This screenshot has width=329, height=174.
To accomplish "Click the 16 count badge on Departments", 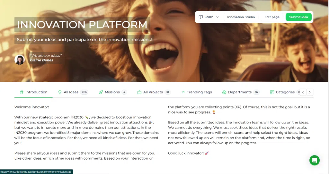I will point(256,92).
